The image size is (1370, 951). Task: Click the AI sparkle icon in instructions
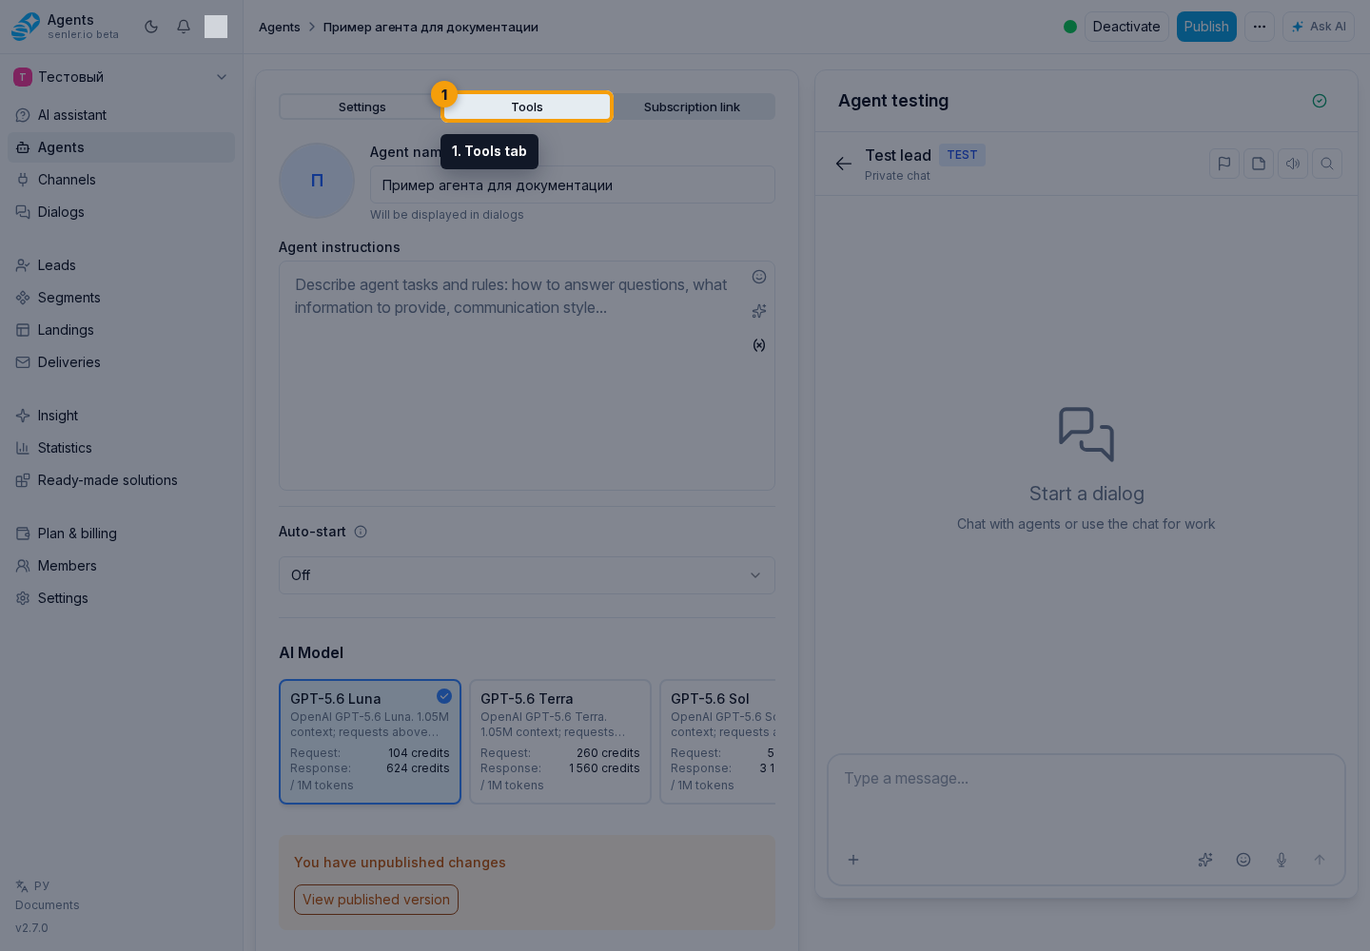pos(759,311)
